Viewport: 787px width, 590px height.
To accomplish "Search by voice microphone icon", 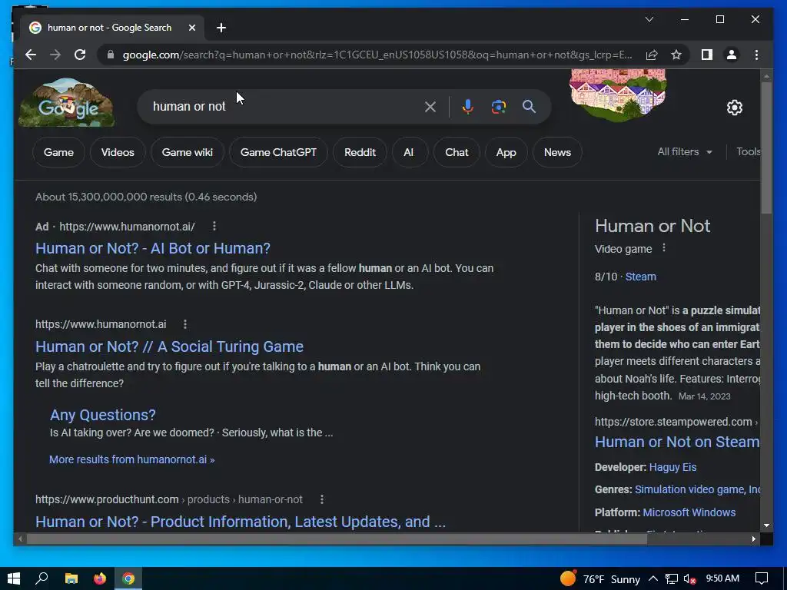I will (468, 106).
